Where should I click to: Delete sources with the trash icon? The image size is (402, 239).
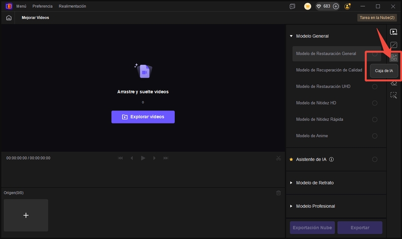tap(278, 193)
